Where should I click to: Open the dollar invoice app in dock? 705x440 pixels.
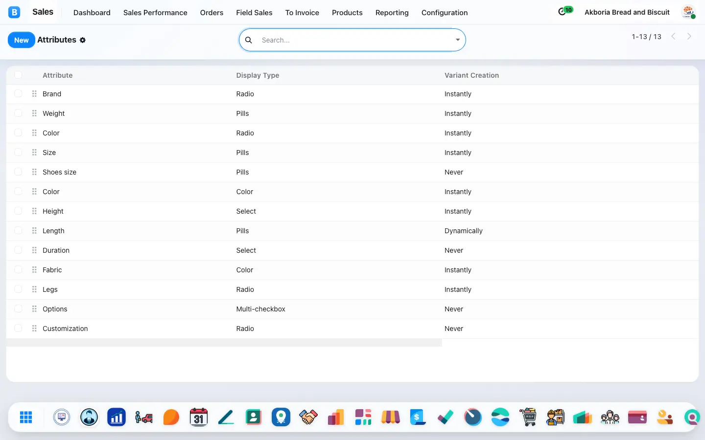click(418, 417)
